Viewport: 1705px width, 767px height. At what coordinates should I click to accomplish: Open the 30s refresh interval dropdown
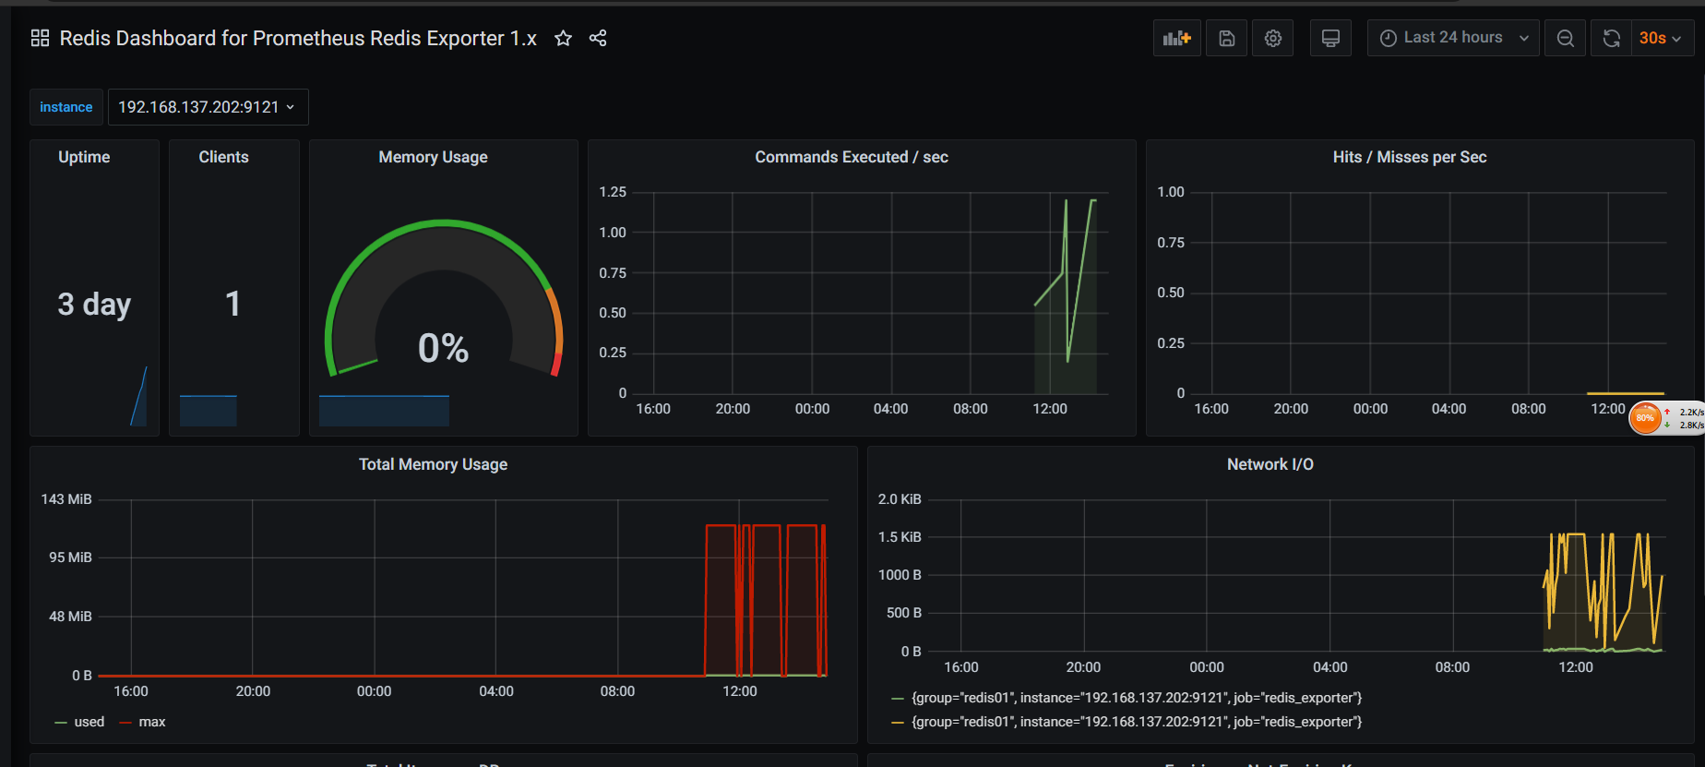click(x=1662, y=38)
